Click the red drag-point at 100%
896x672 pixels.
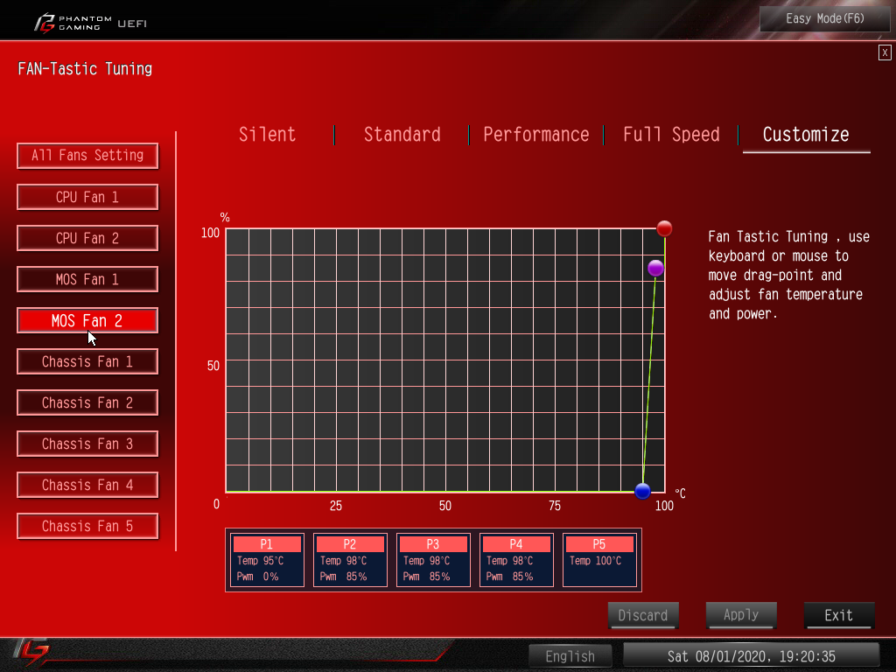pyautogui.click(x=664, y=228)
